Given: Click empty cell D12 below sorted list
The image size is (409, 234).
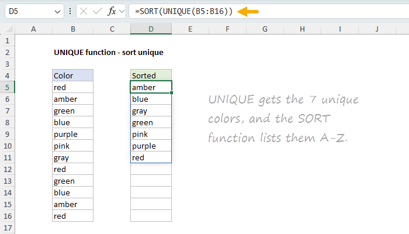Looking at the screenshot, I should click(x=151, y=169).
